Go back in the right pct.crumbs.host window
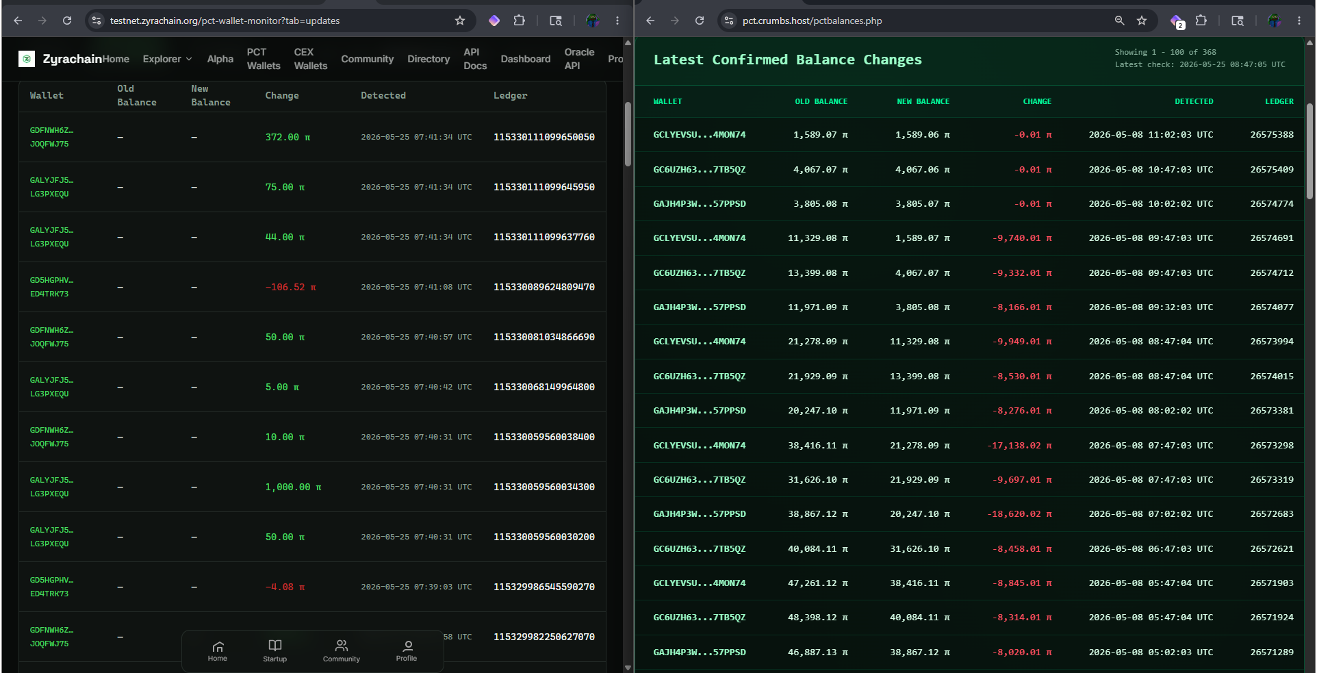This screenshot has height=673, width=1317. tap(650, 21)
